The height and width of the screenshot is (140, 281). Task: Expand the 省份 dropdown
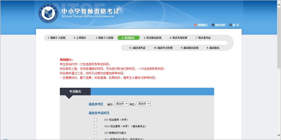122,104
